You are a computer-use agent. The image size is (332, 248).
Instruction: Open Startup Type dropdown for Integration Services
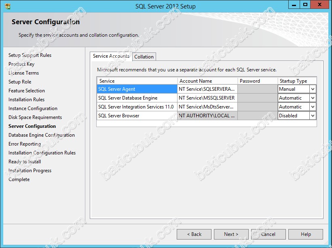(x=313, y=107)
